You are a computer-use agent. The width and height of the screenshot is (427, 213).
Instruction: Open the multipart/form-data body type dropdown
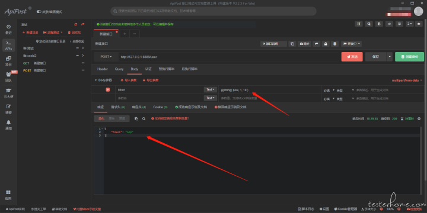click(x=406, y=80)
